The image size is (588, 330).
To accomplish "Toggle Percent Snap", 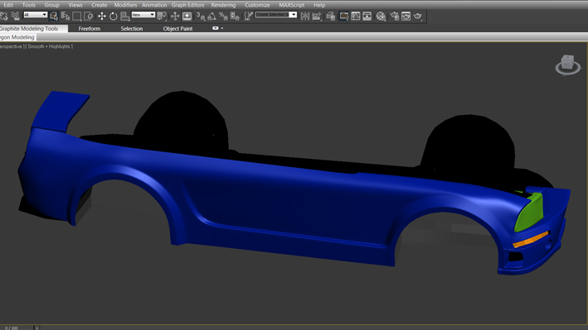I will pos(223,16).
